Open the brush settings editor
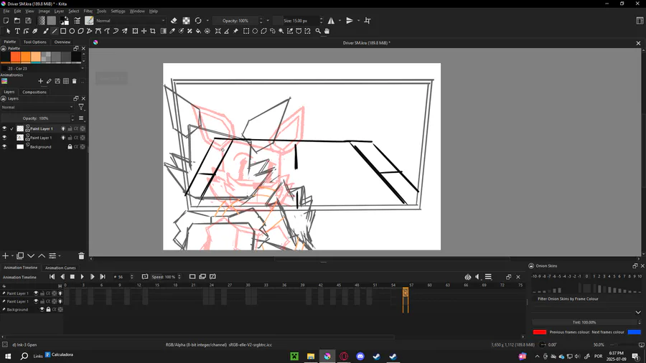646x363 pixels. [x=77, y=21]
